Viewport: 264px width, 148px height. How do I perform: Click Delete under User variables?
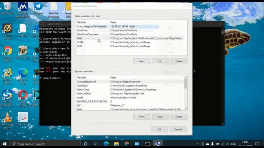pyautogui.click(x=179, y=61)
